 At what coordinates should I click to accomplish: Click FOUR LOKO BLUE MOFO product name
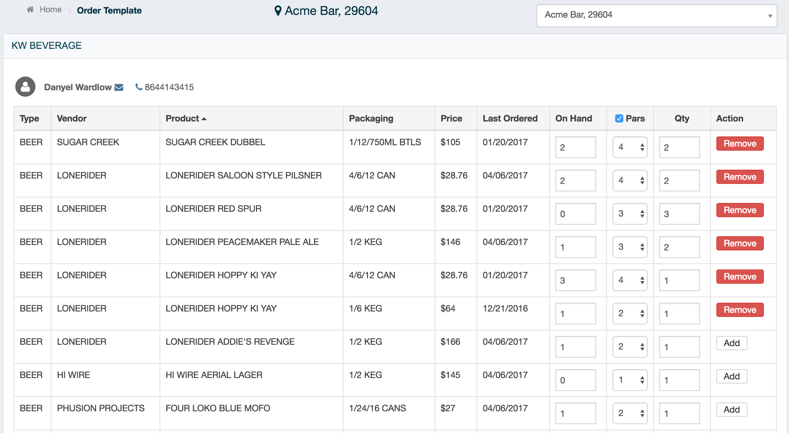click(x=218, y=408)
